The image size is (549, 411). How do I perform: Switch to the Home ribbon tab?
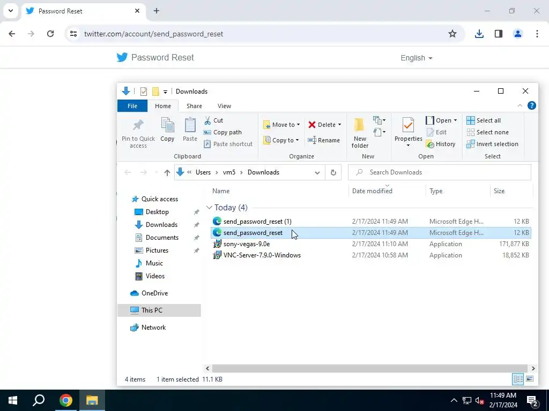pyautogui.click(x=163, y=106)
